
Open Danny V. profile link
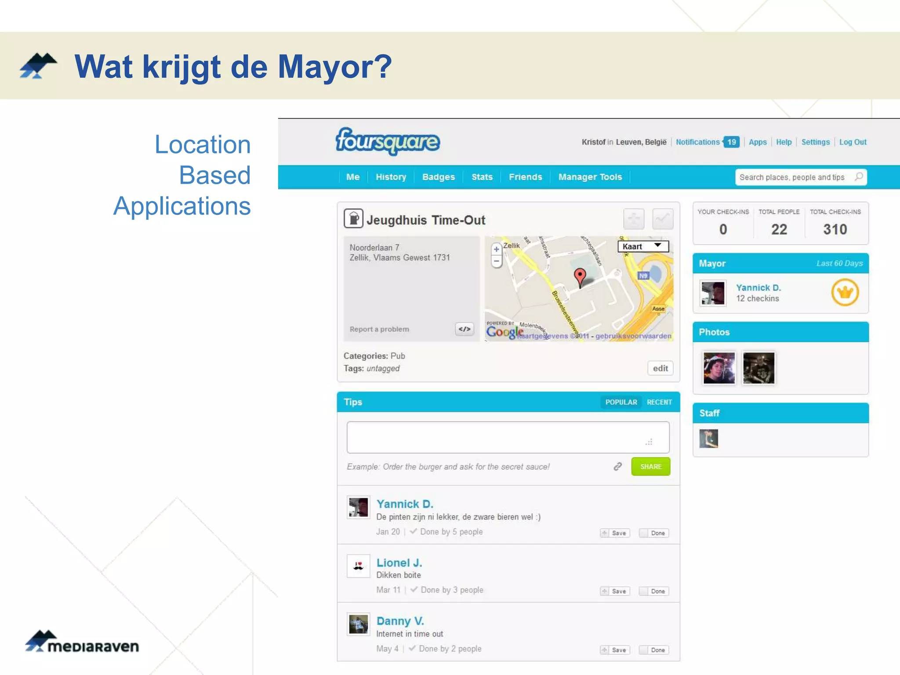click(x=400, y=621)
